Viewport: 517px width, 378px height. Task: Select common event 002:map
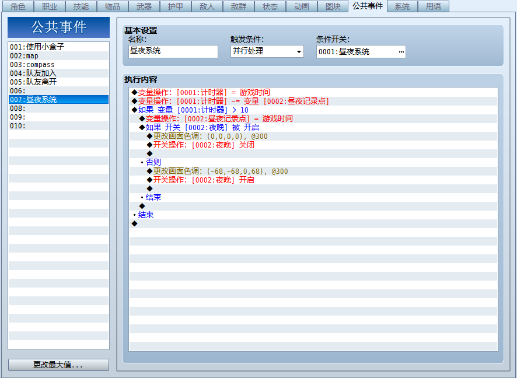59,55
